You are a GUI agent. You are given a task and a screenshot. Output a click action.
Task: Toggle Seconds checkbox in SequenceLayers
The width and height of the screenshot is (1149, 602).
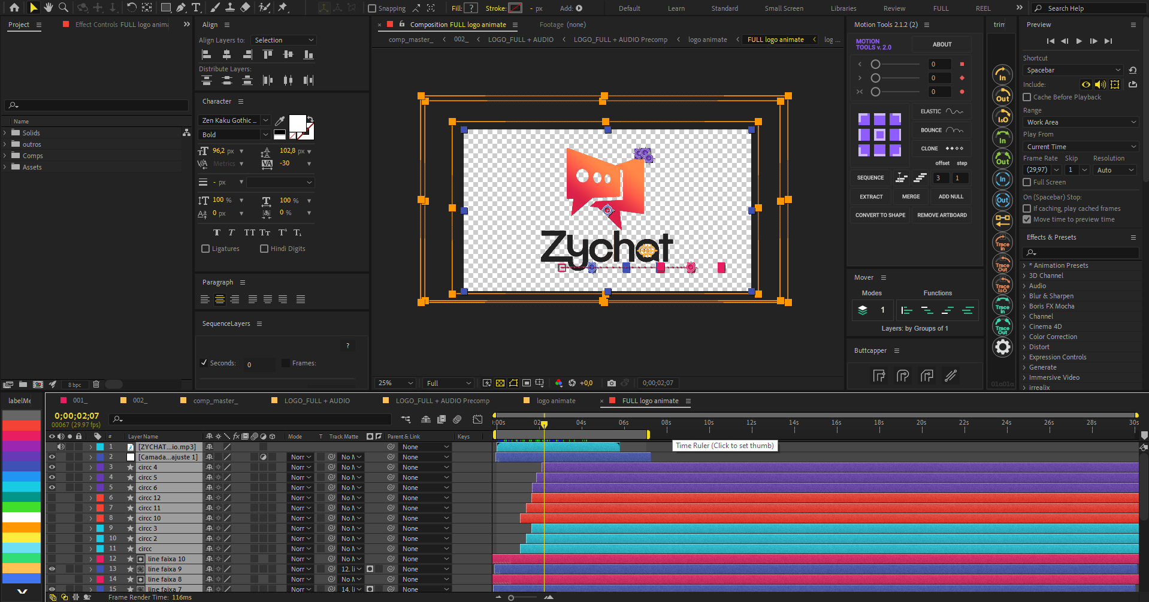[204, 363]
